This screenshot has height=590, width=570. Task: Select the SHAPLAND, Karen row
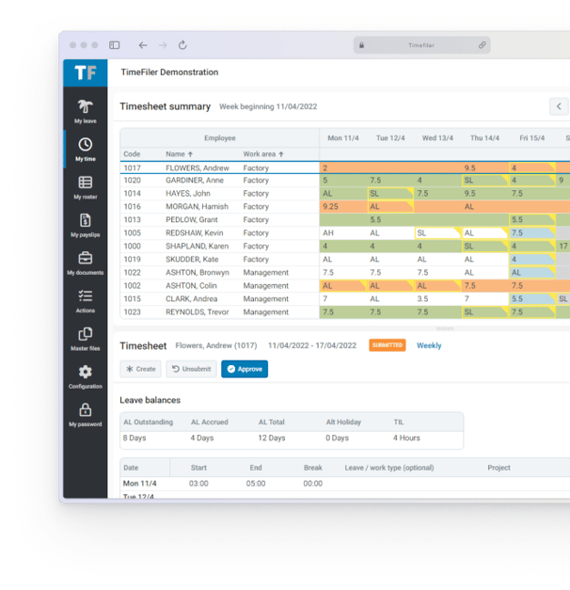[x=345, y=247]
